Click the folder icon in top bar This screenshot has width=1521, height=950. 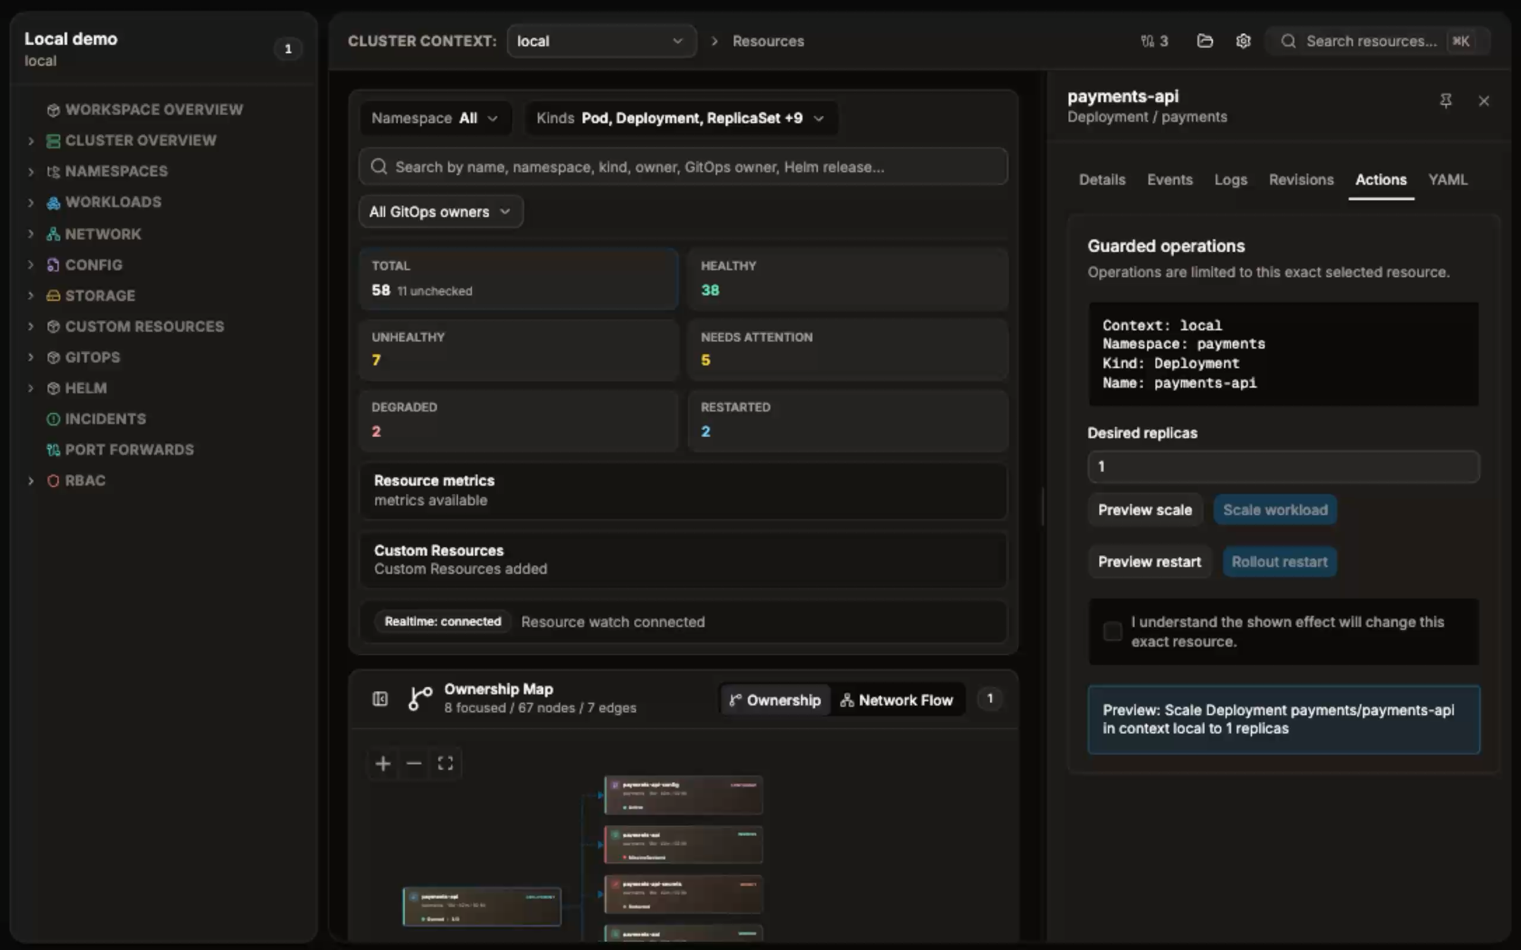[x=1205, y=41]
